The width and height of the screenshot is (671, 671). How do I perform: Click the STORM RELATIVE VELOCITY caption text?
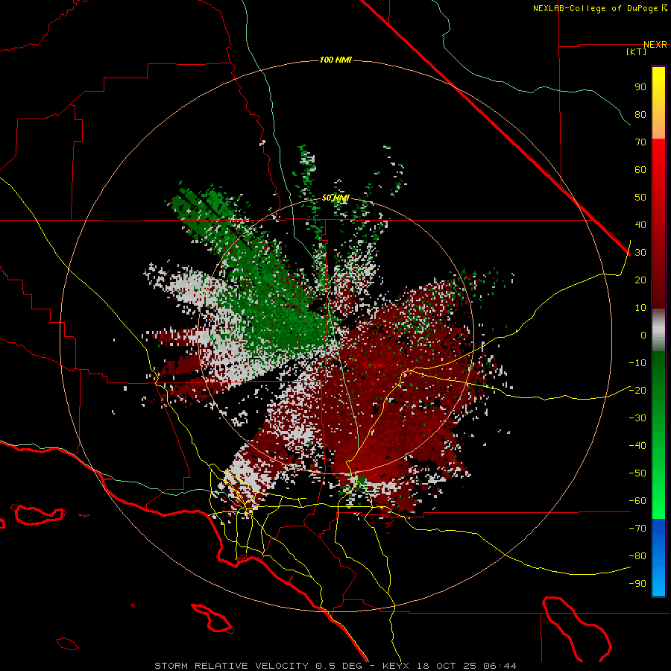[231, 666]
